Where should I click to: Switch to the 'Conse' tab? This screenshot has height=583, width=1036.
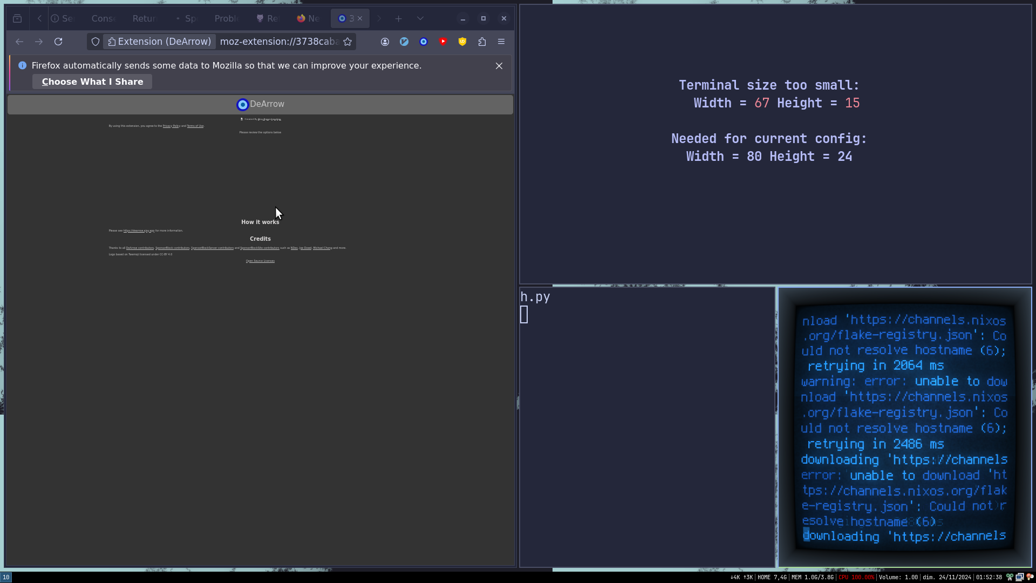coord(104,18)
